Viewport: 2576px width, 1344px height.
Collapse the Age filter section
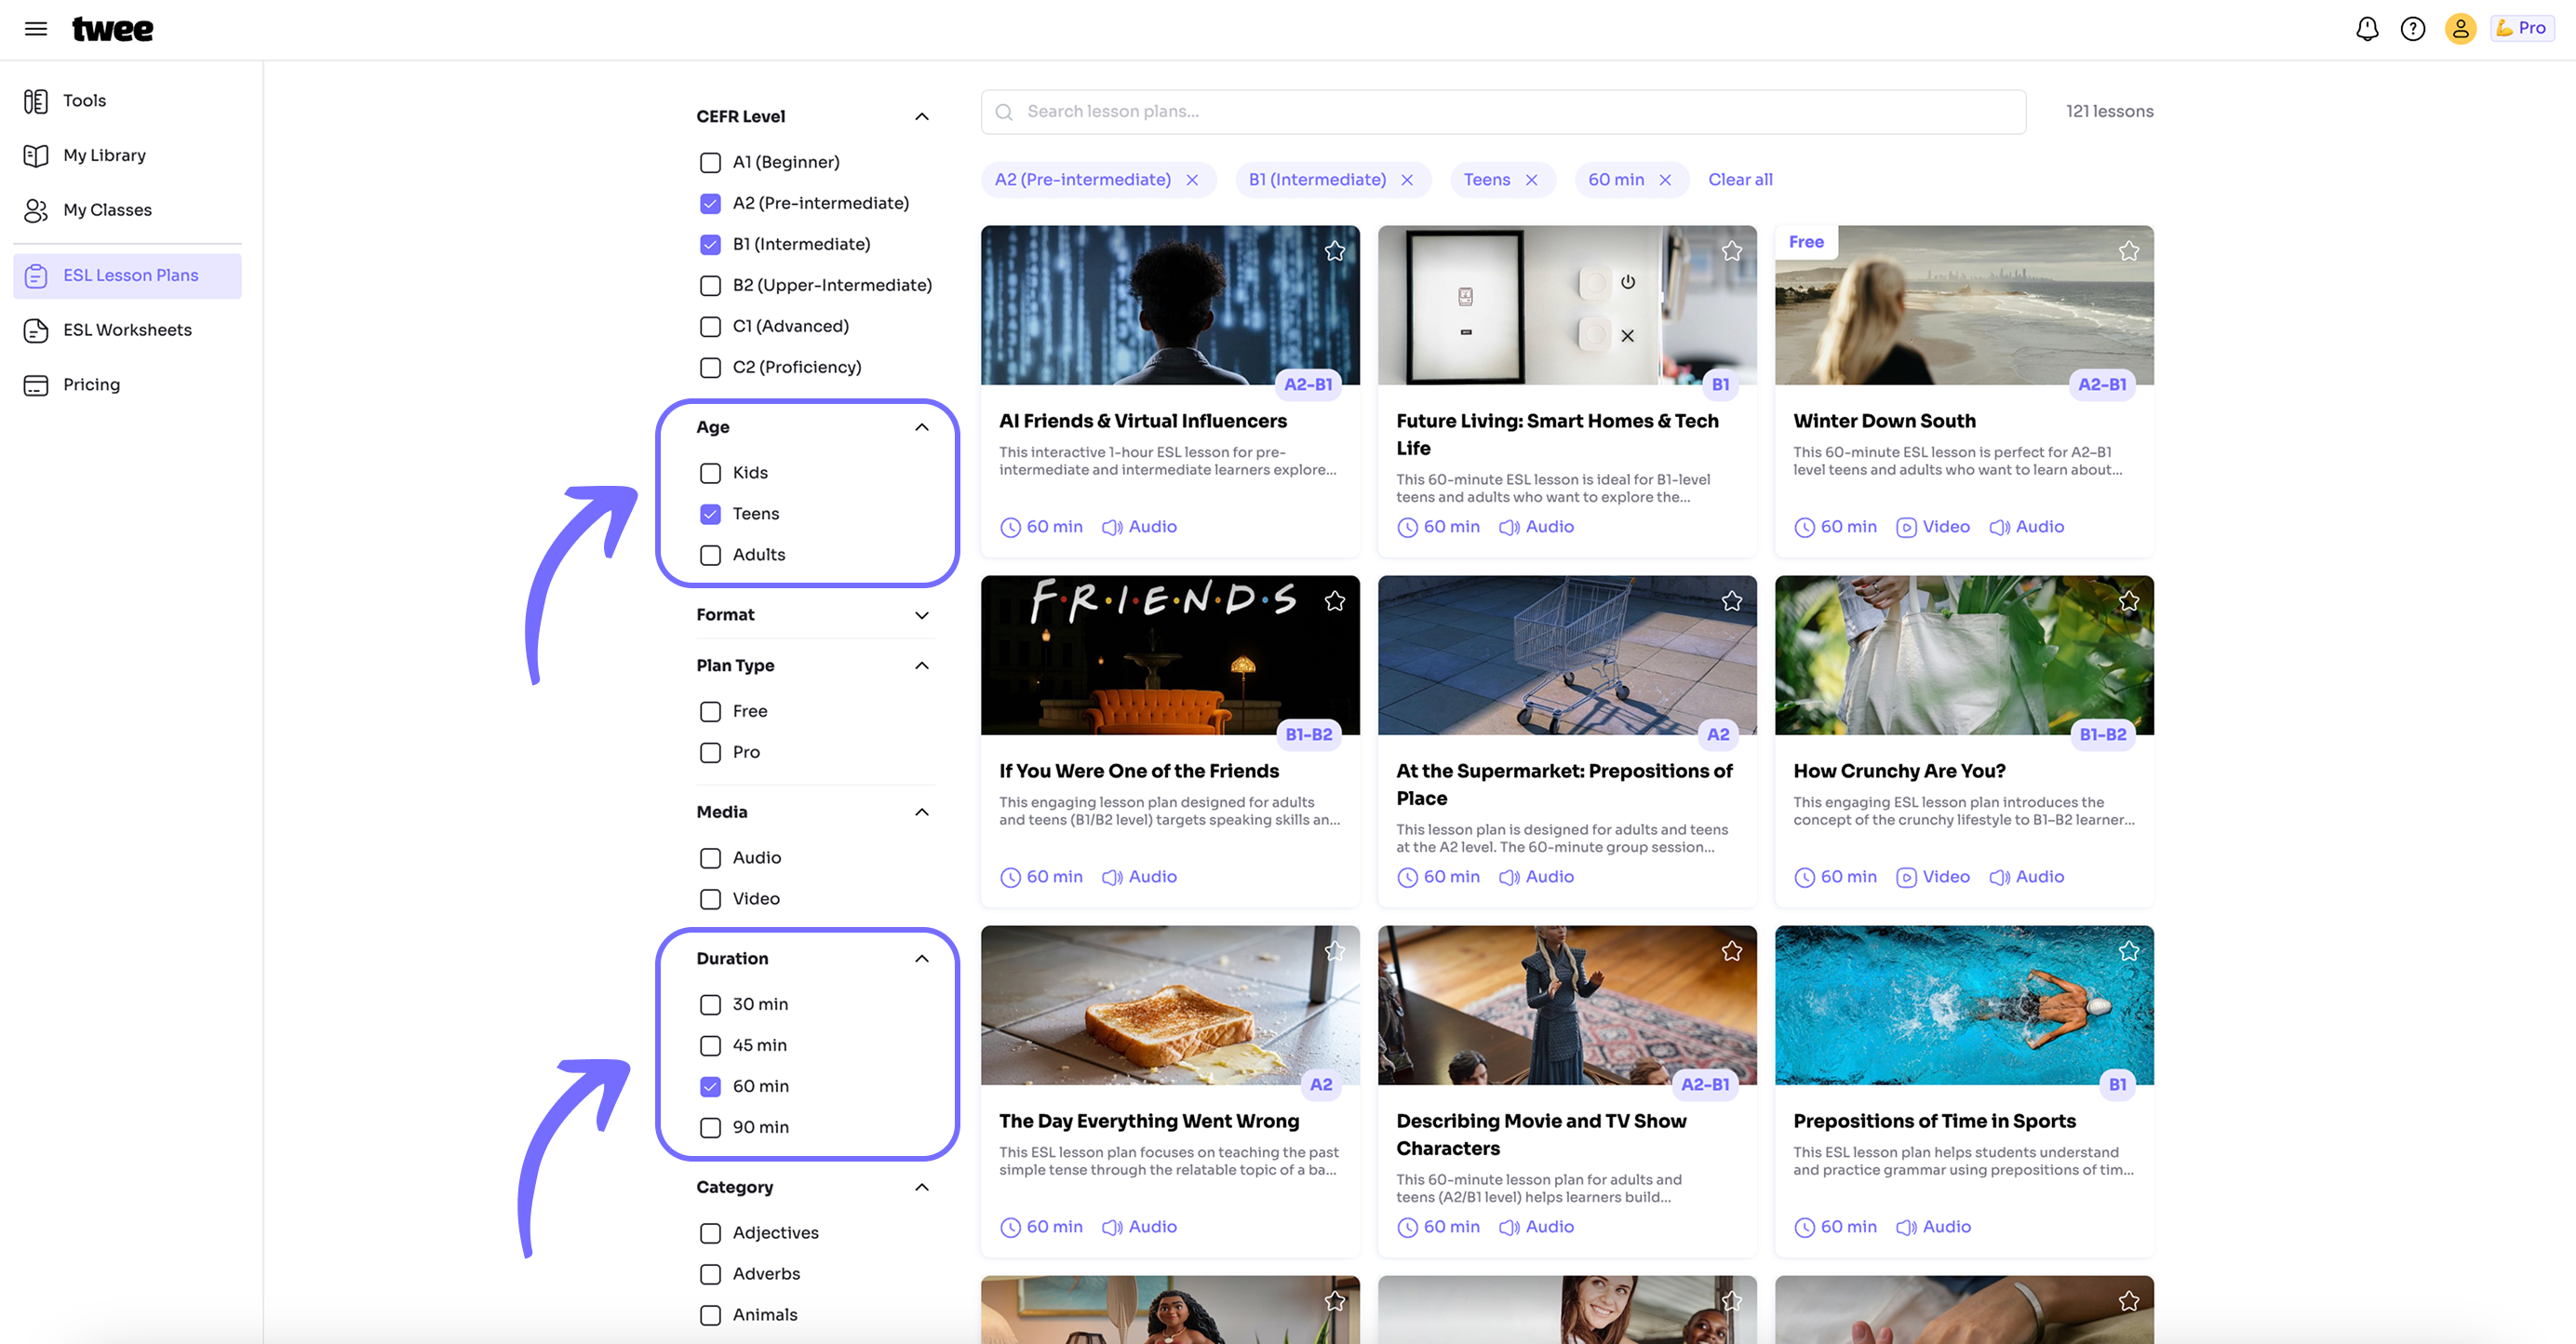922,427
